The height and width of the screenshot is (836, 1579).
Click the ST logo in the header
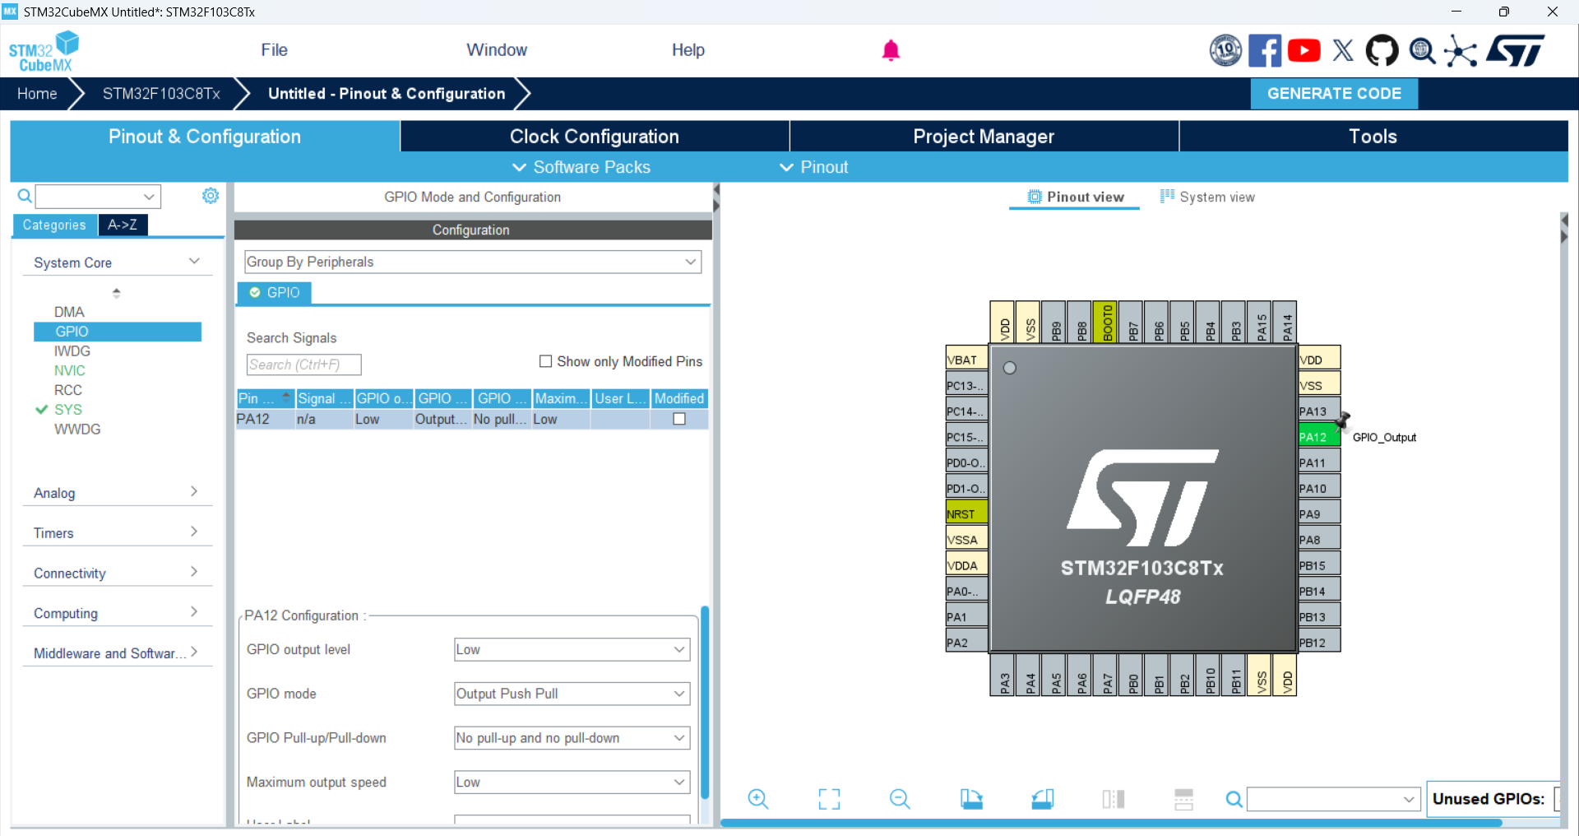(x=1516, y=51)
